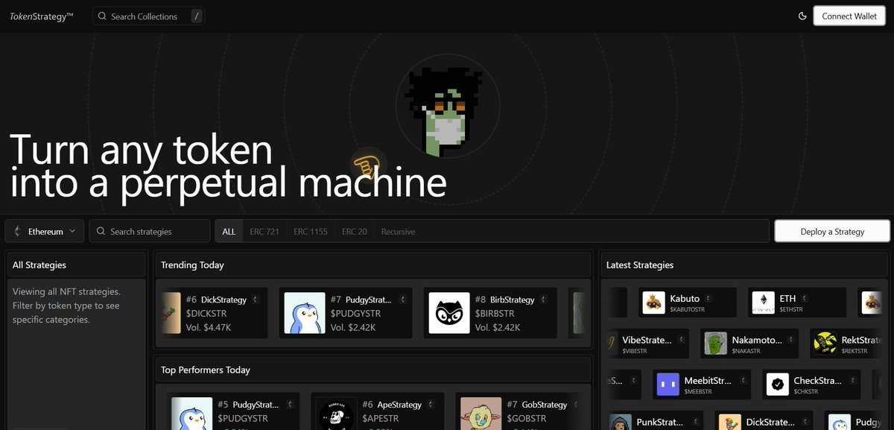
Task: Click the $NAKASTR ticker text
Action: (x=747, y=351)
